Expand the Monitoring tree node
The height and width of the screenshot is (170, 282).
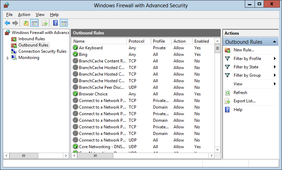[x=8, y=58]
